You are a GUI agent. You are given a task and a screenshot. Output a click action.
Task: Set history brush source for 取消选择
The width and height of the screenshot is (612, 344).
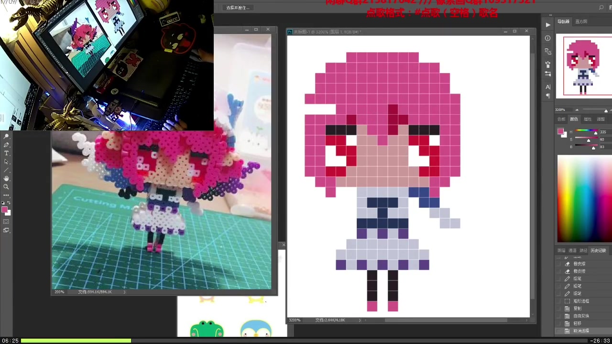click(x=558, y=331)
